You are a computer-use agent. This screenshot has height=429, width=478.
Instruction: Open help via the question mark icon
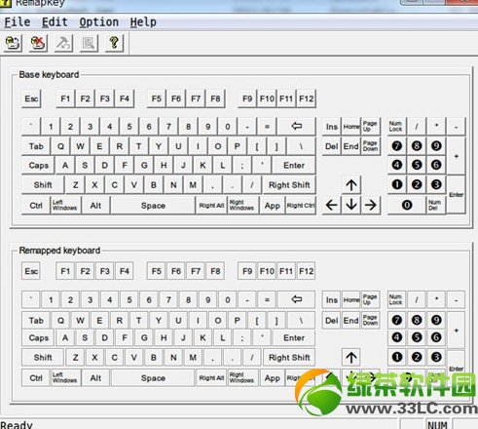click(114, 43)
